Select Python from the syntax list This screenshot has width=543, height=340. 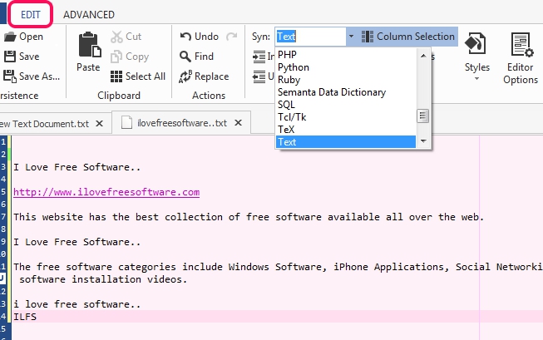(346, 67)
